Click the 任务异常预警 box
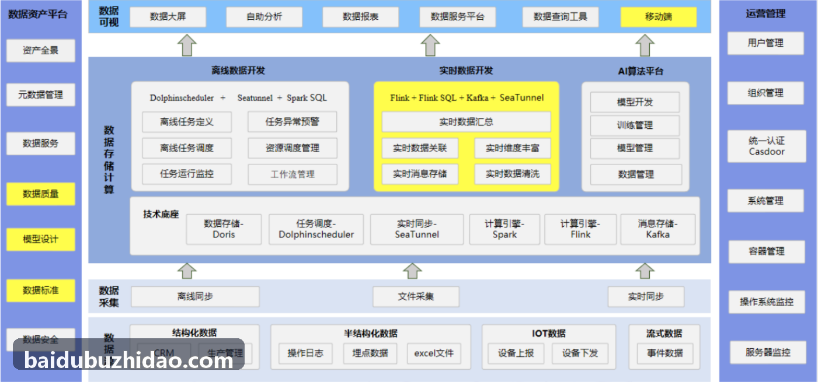Screen dimensions: 818x382 point(293,122)
